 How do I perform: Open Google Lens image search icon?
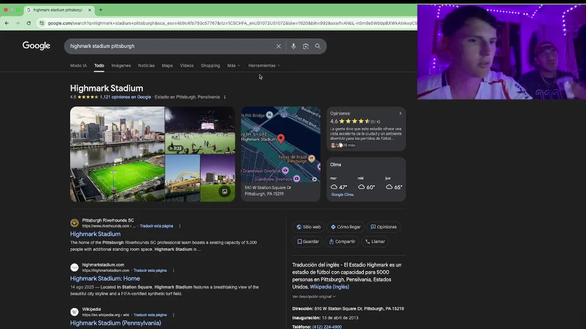306,46
